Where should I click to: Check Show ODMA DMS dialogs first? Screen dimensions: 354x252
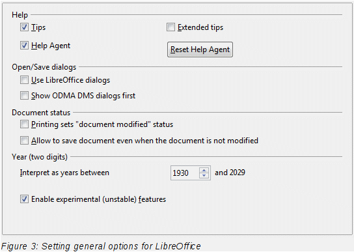[x=24, y=96]
